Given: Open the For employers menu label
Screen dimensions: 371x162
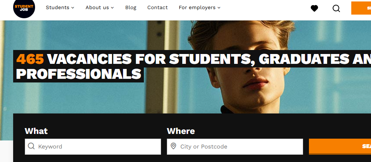Looking at the screenshot, I should 197,7.
